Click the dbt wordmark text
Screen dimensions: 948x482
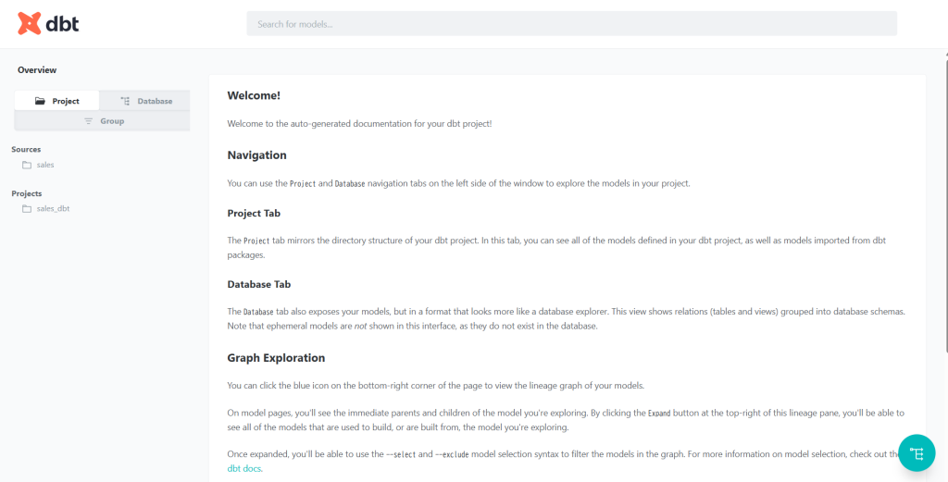coord(62,23)
